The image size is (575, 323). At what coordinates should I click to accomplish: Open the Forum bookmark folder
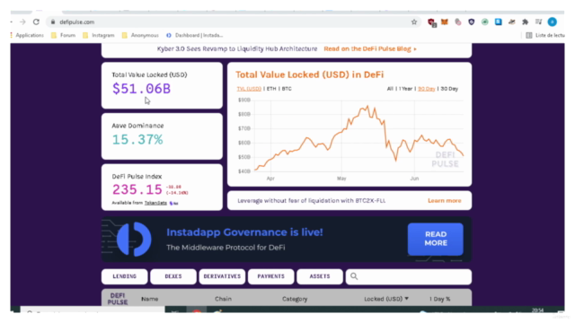64,35
